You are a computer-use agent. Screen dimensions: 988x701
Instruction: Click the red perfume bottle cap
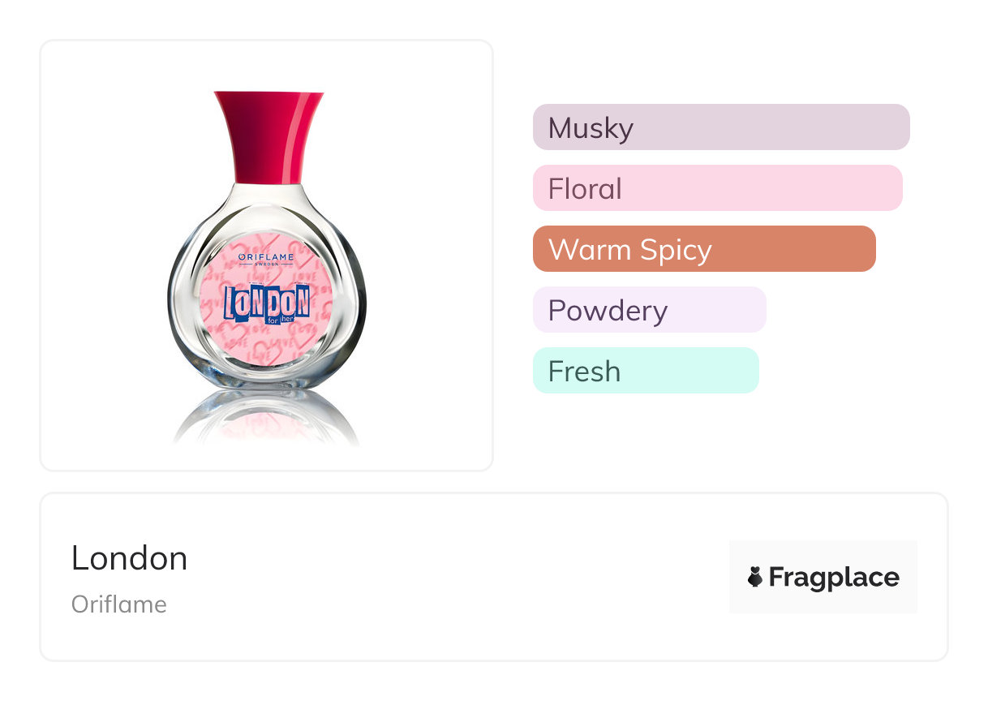tap(268, 135)
